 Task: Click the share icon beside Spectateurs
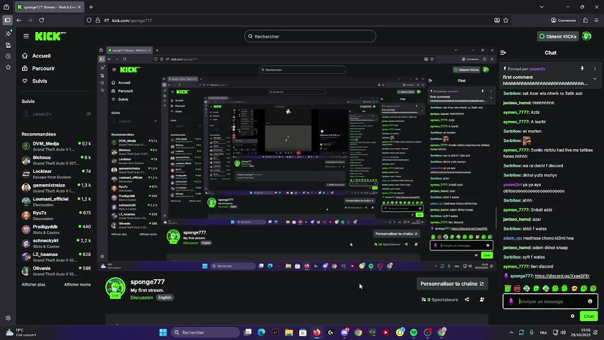pyautogui.click(x=467, y=299)
